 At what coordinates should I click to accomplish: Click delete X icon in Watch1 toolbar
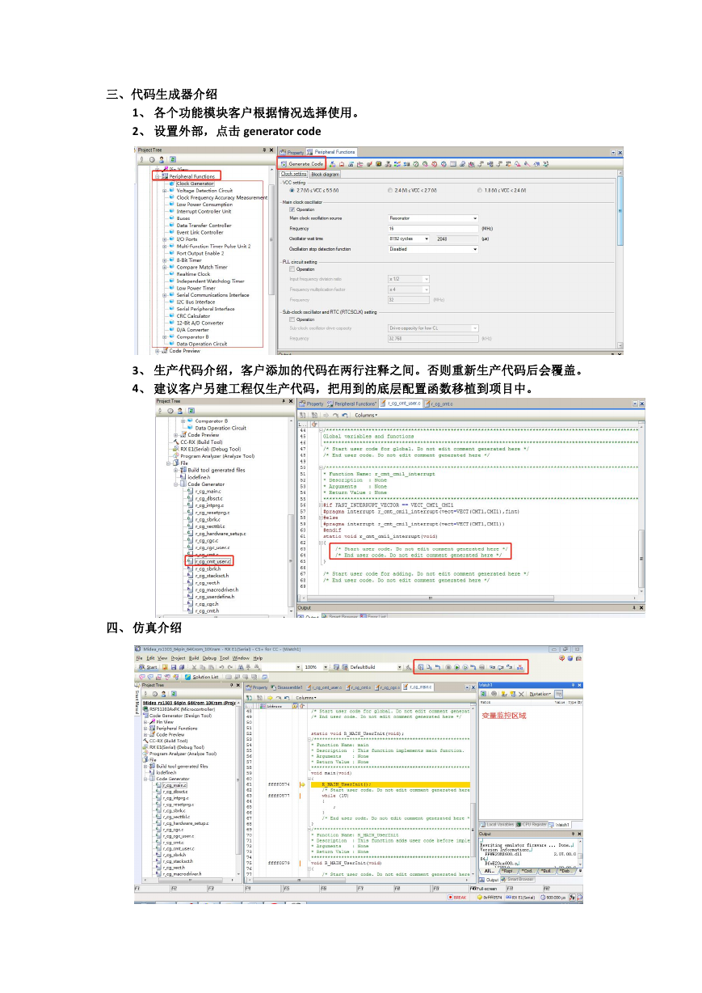(x=521, y=694)
